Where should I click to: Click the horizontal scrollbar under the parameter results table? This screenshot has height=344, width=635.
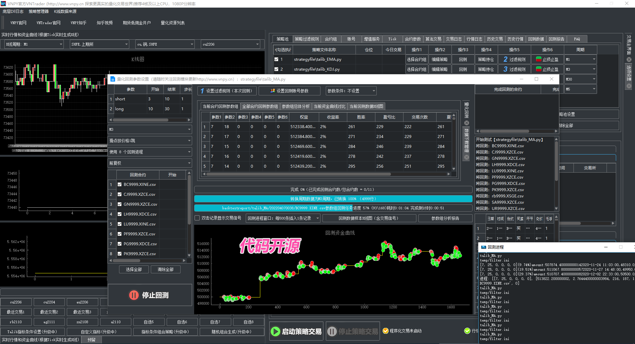298,174
